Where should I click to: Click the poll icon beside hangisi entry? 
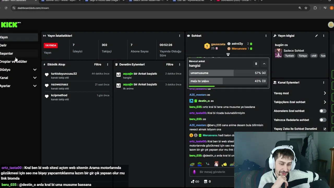tap(118, 75)
